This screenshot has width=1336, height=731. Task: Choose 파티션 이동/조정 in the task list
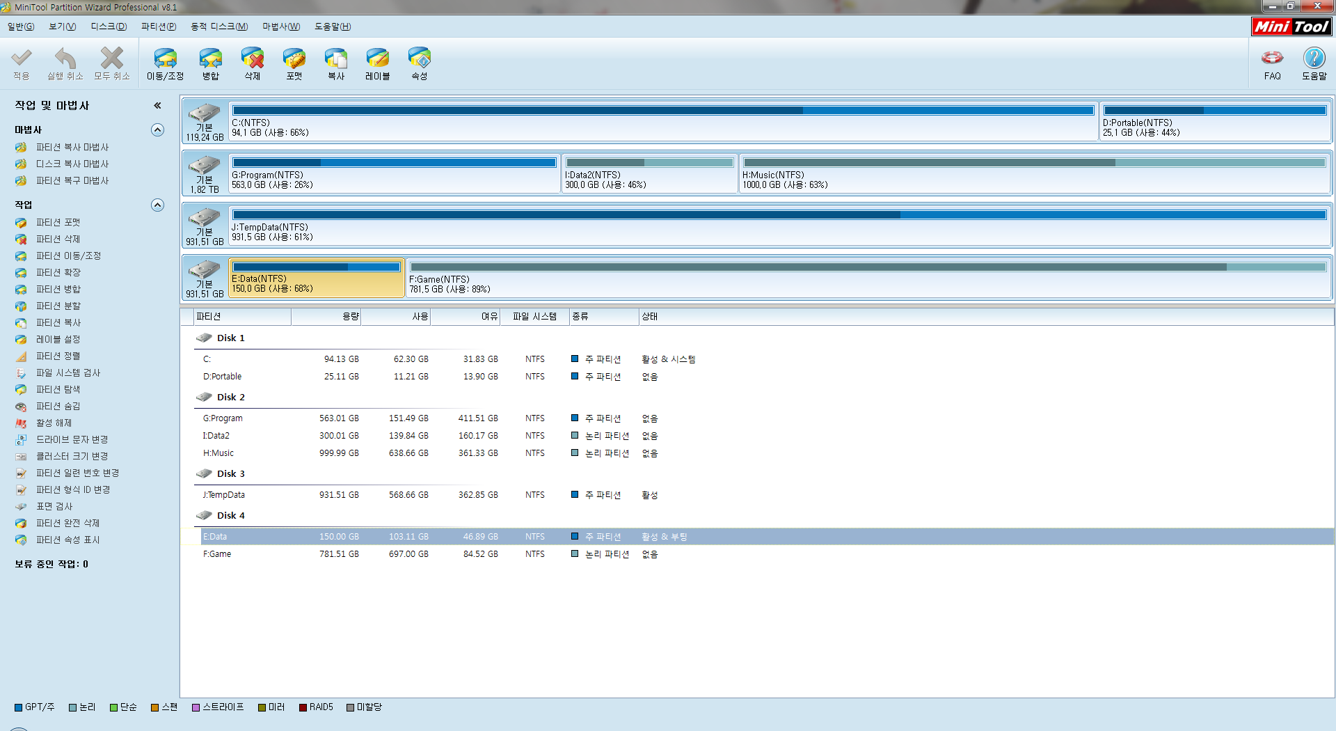(69, 256)
